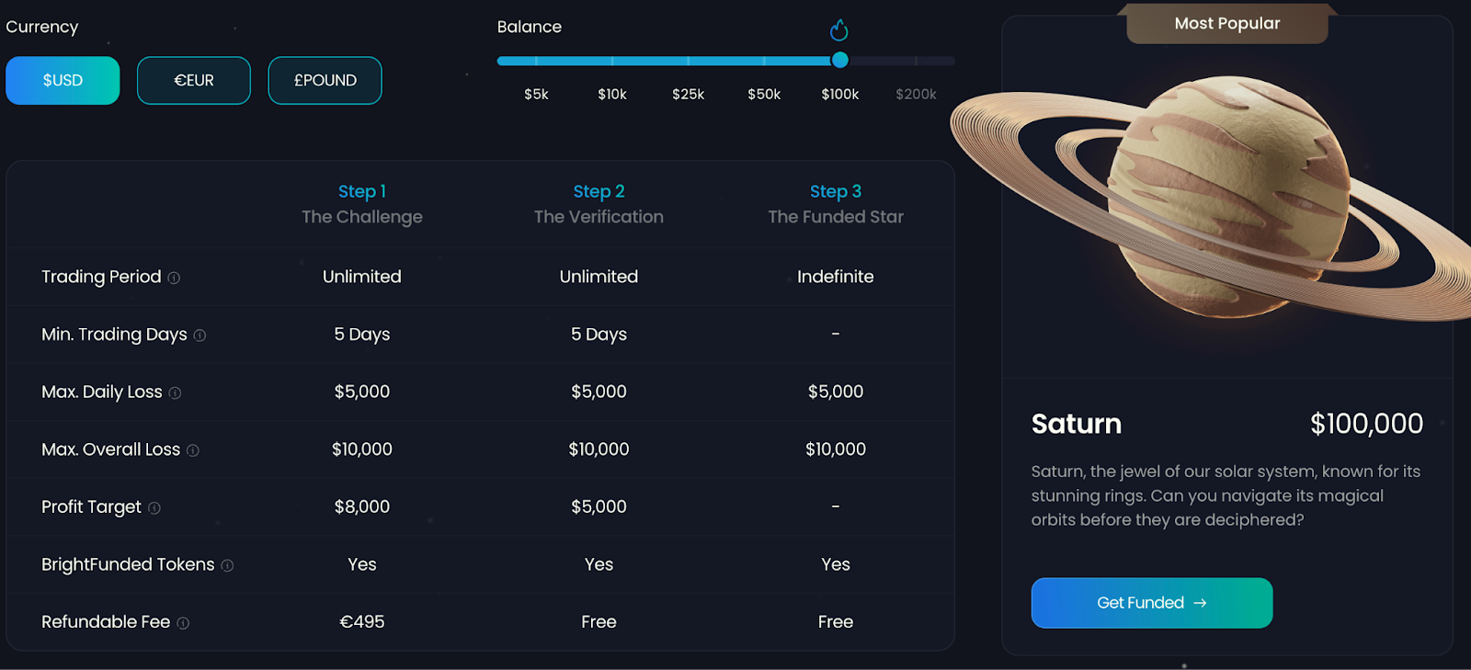Pick the $25k balance option

[x=689, y=94]
